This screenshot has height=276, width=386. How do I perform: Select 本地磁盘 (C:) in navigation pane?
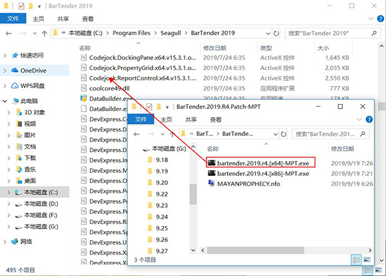point(36,193)
